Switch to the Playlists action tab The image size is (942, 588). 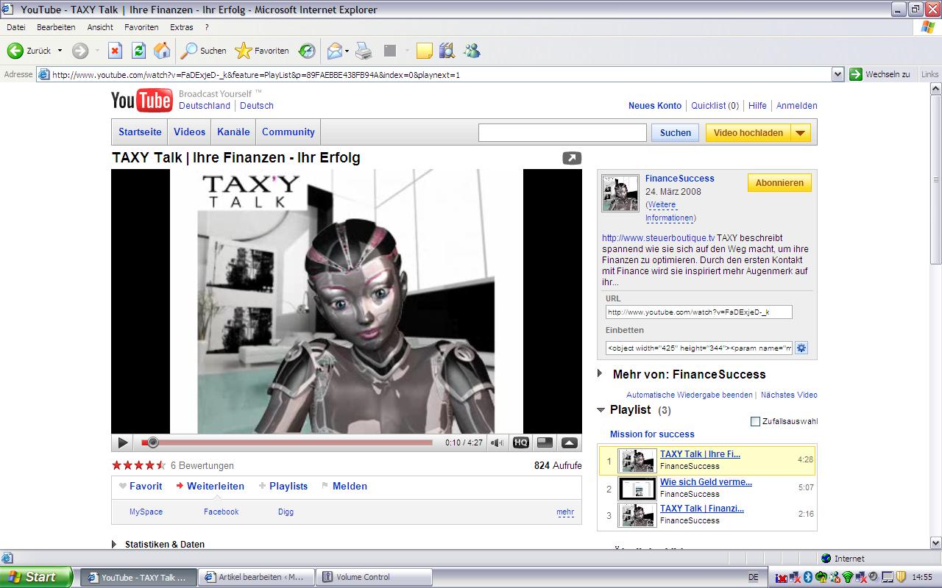tap(283, 486)
